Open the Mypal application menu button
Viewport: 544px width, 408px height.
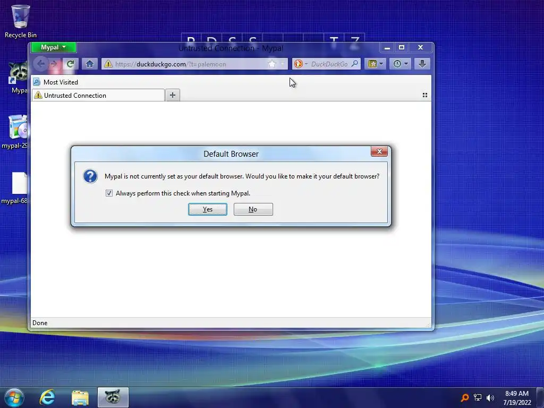click(54, 47)
